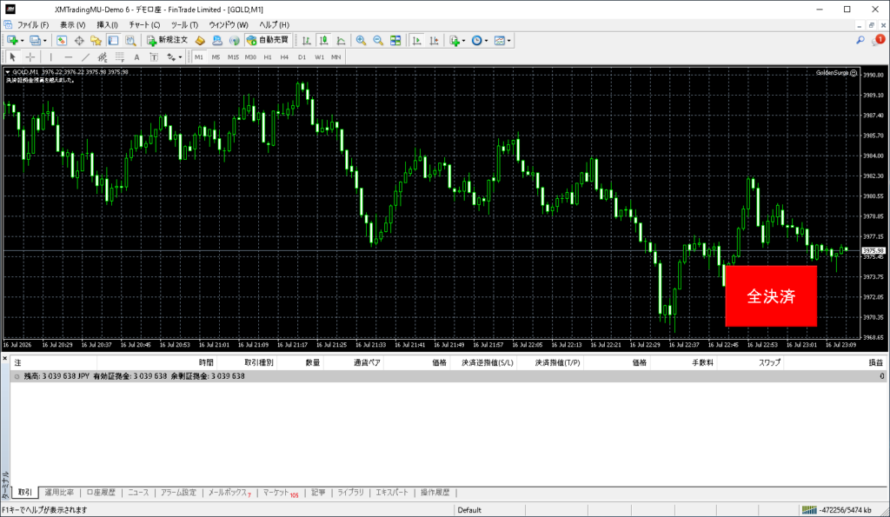Image resolution: width=890 pixels, height=517 pixels.
Task: Switch chart to candlestick style
Action: (323, 40)
